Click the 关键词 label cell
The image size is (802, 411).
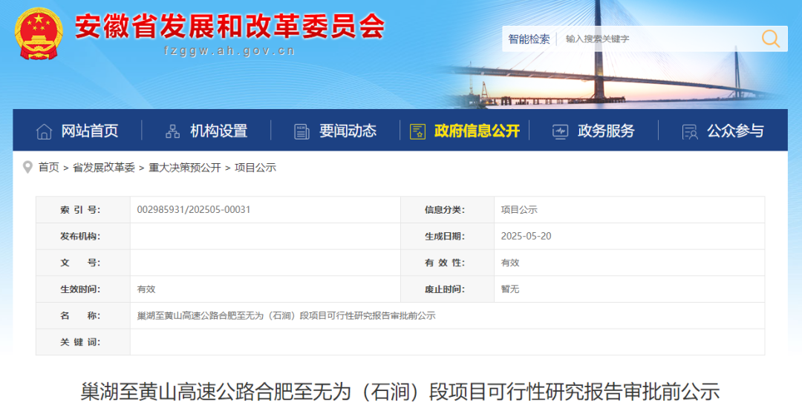83,342
